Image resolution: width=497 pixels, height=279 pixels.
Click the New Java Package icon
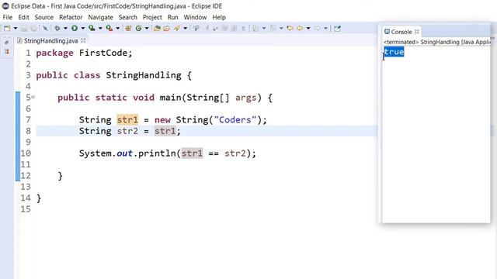point(128,28)
